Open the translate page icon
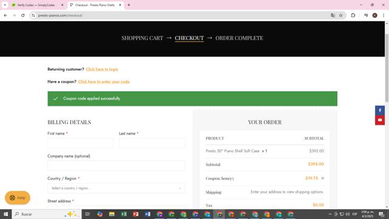 (x=333, y=15)
